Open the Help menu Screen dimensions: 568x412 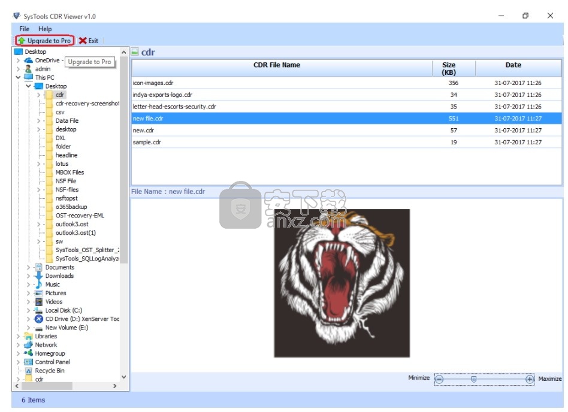point(45,29)
